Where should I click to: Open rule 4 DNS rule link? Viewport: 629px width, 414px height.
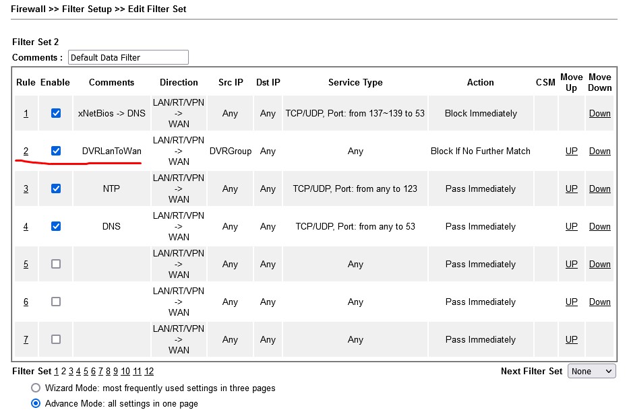point(26,226)
